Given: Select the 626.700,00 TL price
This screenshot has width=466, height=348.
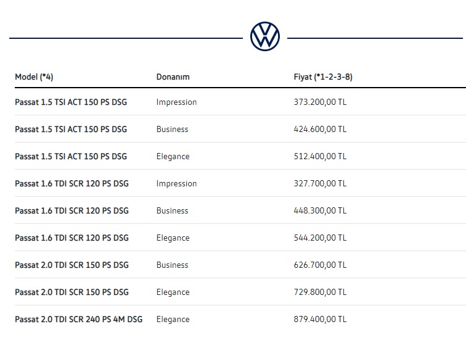Looking at the screenshot, I should coord(320,265).
